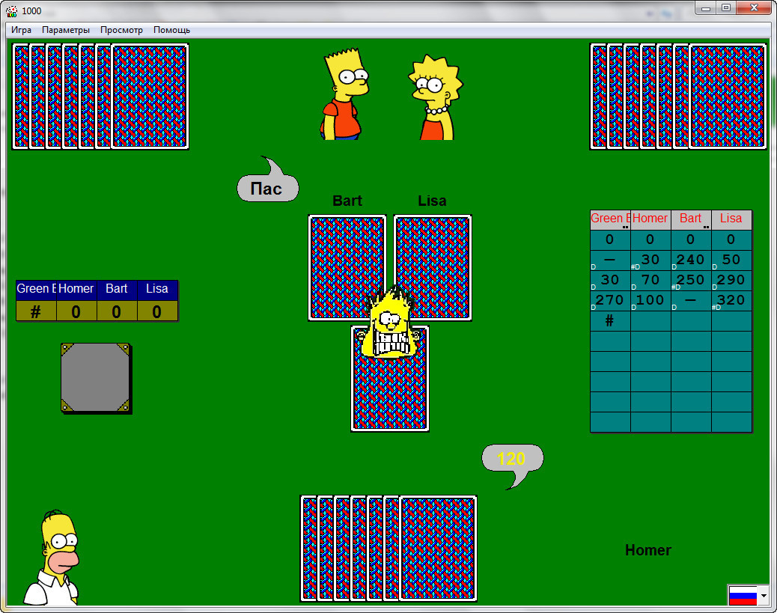
Task: Click front card of top-left opponent hand
Action: tap(150, 96)
